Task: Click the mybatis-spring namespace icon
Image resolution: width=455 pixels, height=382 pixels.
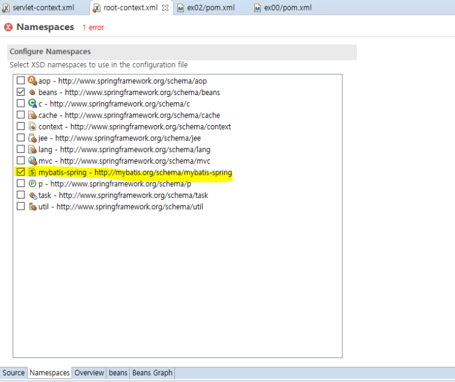Action: (x=32, y=172)
